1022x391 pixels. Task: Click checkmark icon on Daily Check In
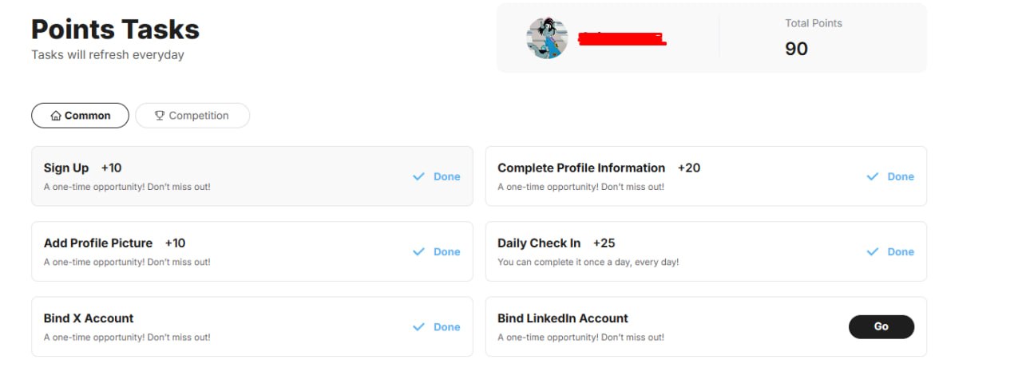point(873,251)
